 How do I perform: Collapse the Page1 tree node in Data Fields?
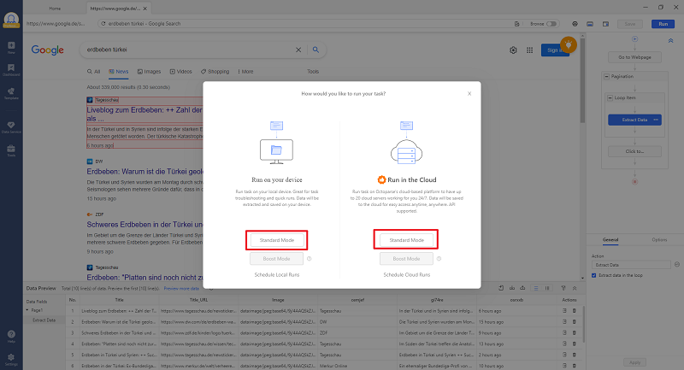(27, 310)
